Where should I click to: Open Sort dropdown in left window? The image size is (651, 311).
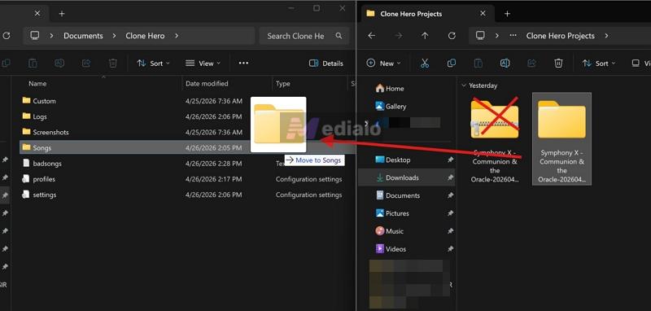coord(154,64)
